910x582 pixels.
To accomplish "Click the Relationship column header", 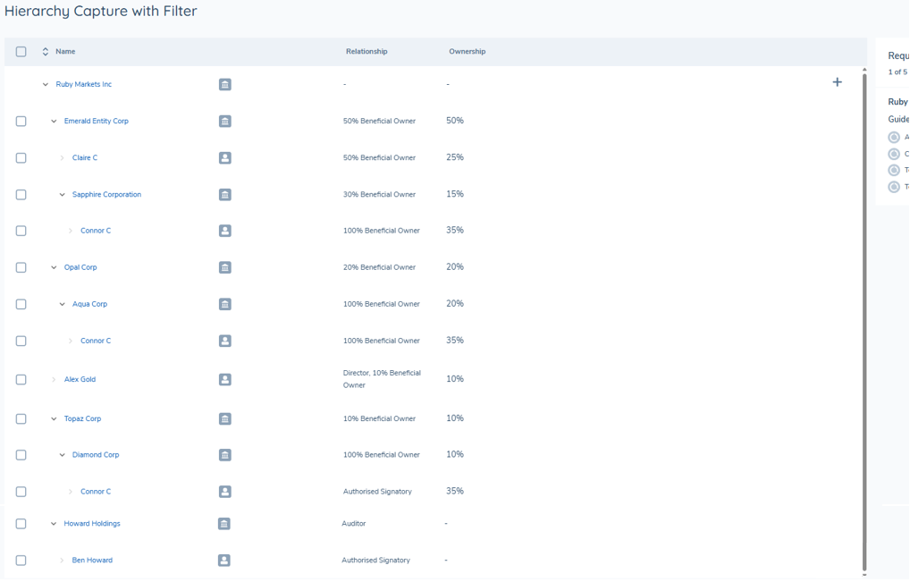I will [x=367, y=52].
